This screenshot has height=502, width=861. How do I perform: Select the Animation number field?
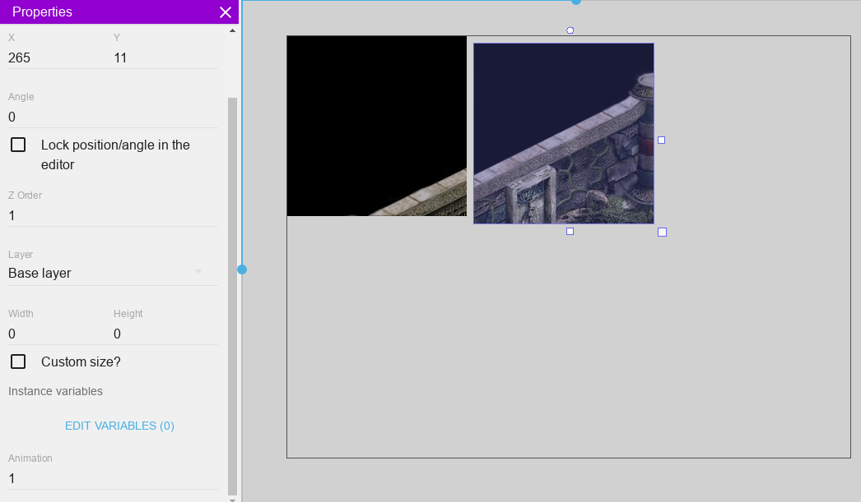[112, 479]
